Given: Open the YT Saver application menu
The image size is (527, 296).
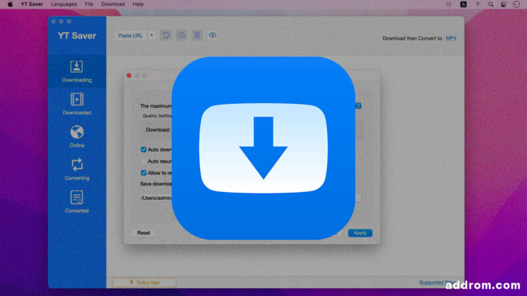Looking at the screenshot, I should point(32,5).
